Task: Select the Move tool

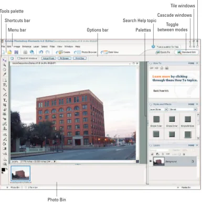Action: click(x=5, y=60)
